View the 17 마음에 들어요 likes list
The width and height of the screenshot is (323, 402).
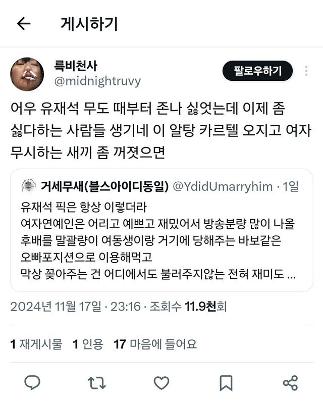pos(155,344)
